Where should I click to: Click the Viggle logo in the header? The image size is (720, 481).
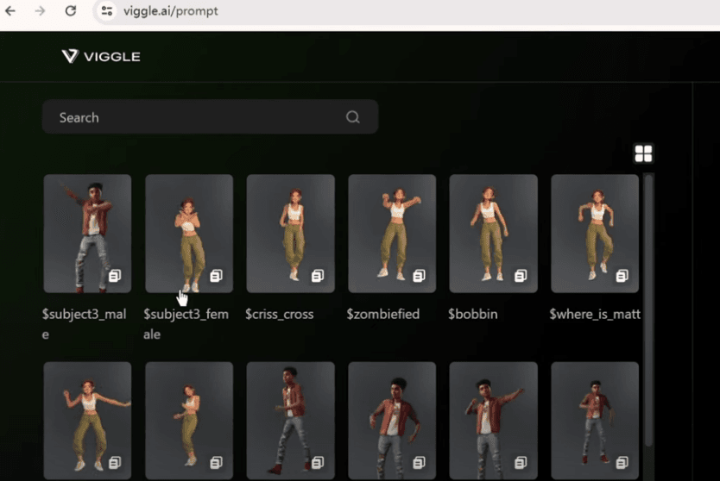100,57
